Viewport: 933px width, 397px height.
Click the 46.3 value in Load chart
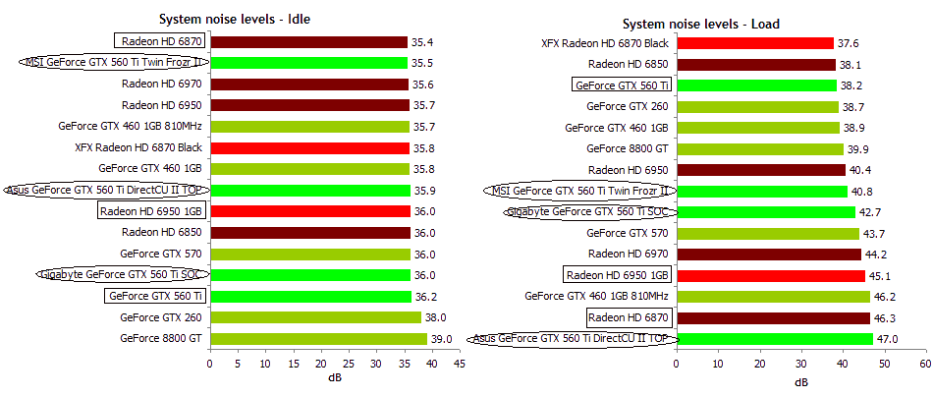click(884, 318)
